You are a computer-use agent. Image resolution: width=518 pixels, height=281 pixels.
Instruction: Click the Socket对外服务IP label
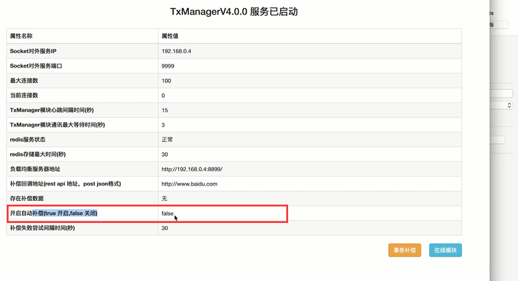coord(33,51)
